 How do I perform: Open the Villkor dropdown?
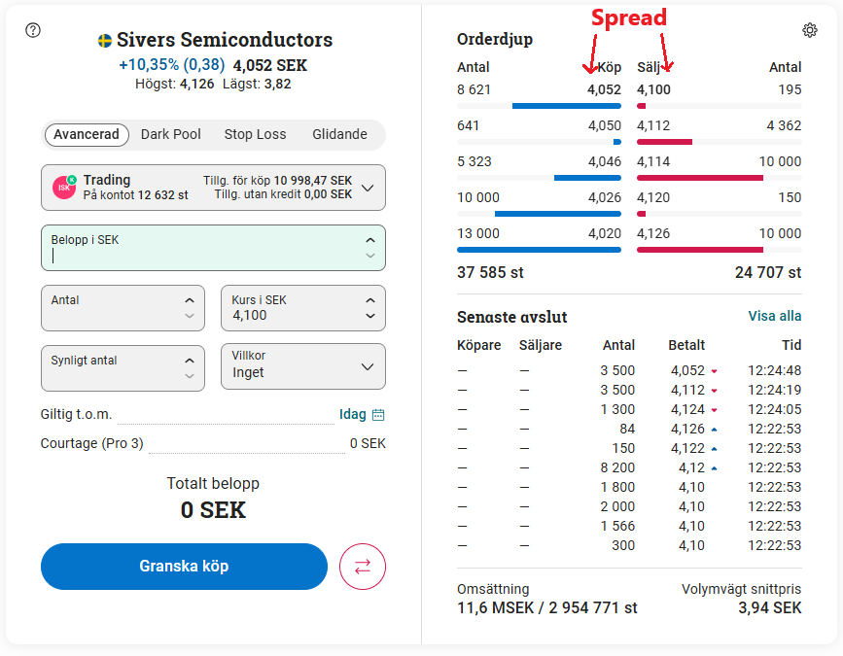tap(368, 366)
